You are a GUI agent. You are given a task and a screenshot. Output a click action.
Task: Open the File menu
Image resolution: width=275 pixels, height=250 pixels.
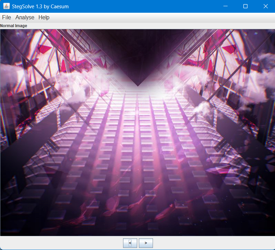7,18
